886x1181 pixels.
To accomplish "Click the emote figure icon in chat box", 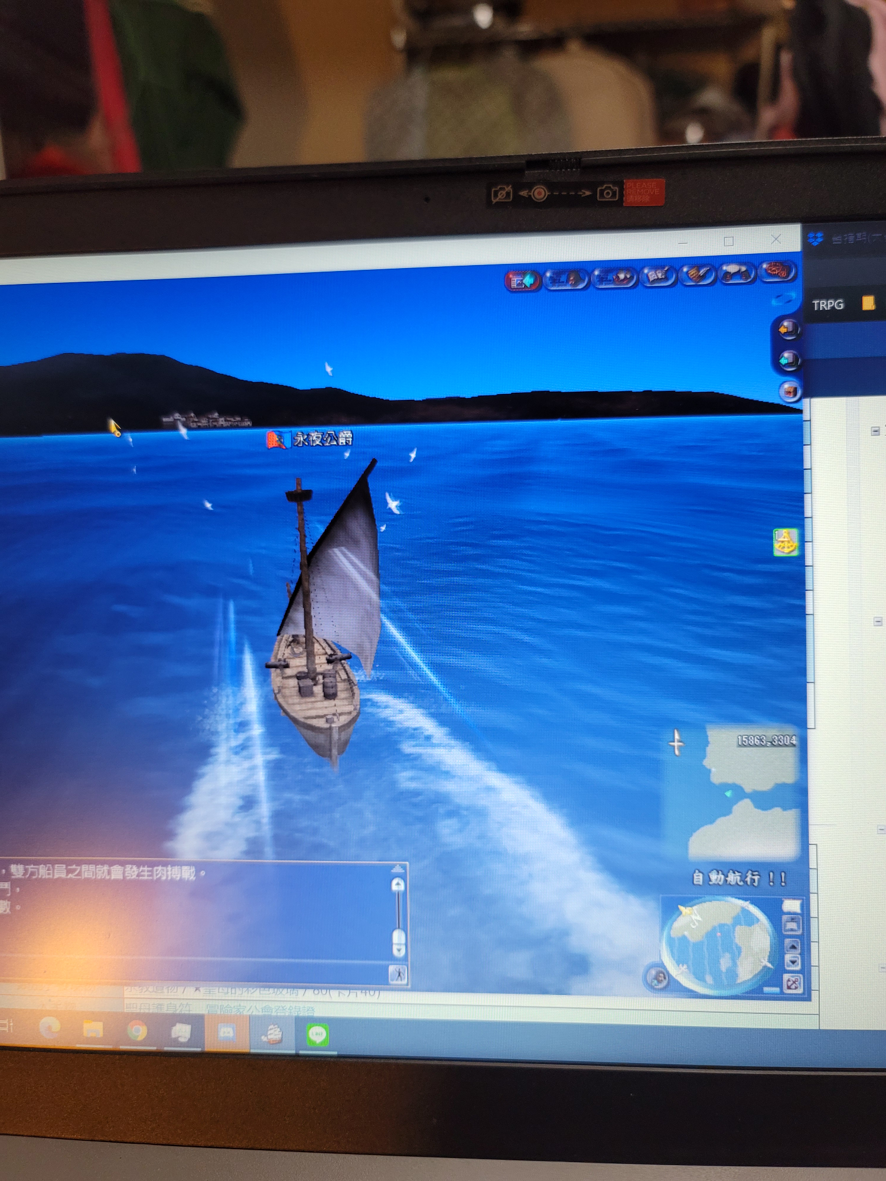I will point(398,974).
